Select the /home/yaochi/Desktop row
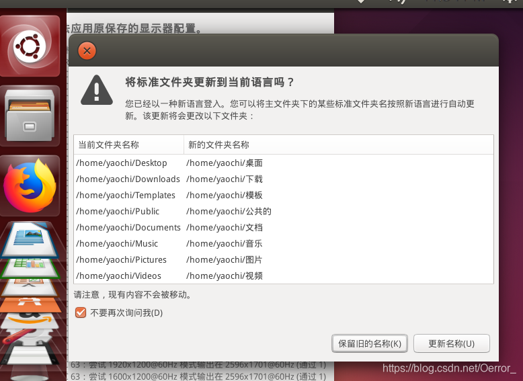Image resolution: width=523 pixels, height=381 pixels. pyautogui.click(x=284, y=163)
